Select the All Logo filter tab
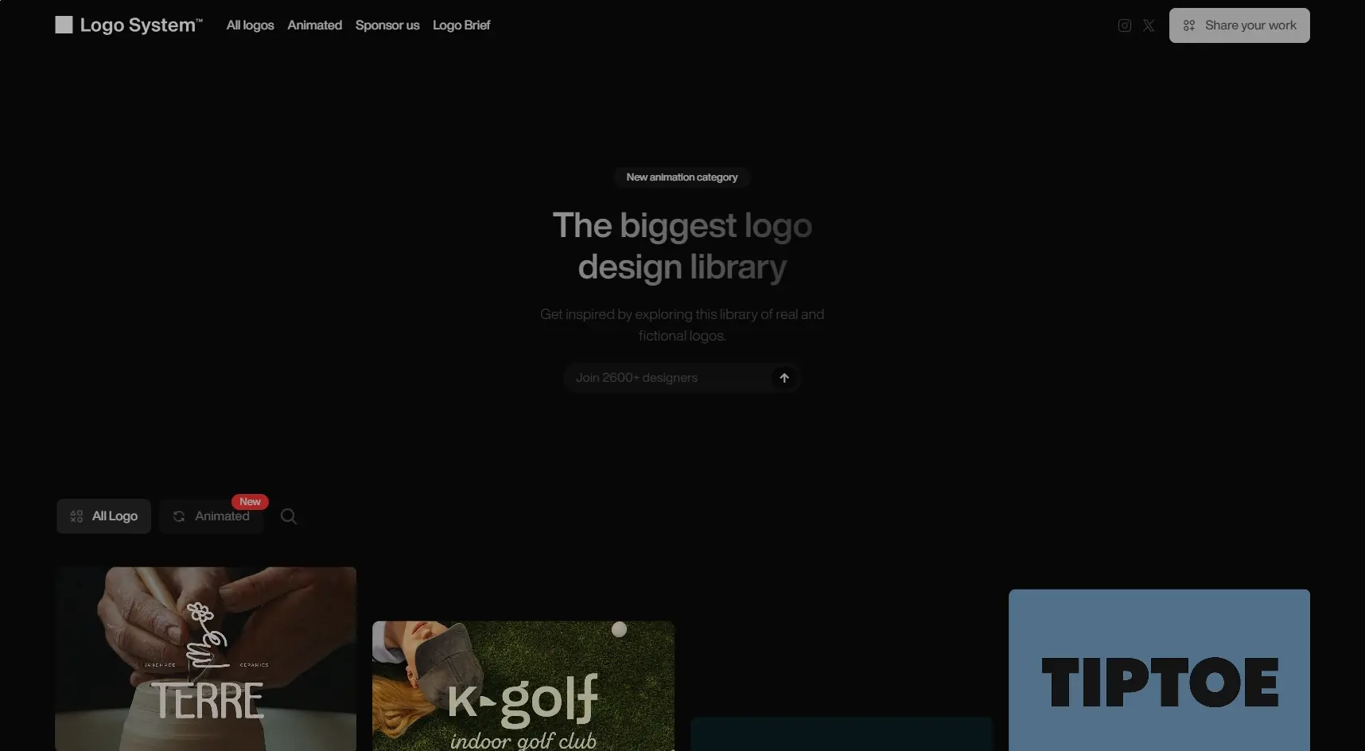This screenshot has height=751, width=1365. coord(103,516)
